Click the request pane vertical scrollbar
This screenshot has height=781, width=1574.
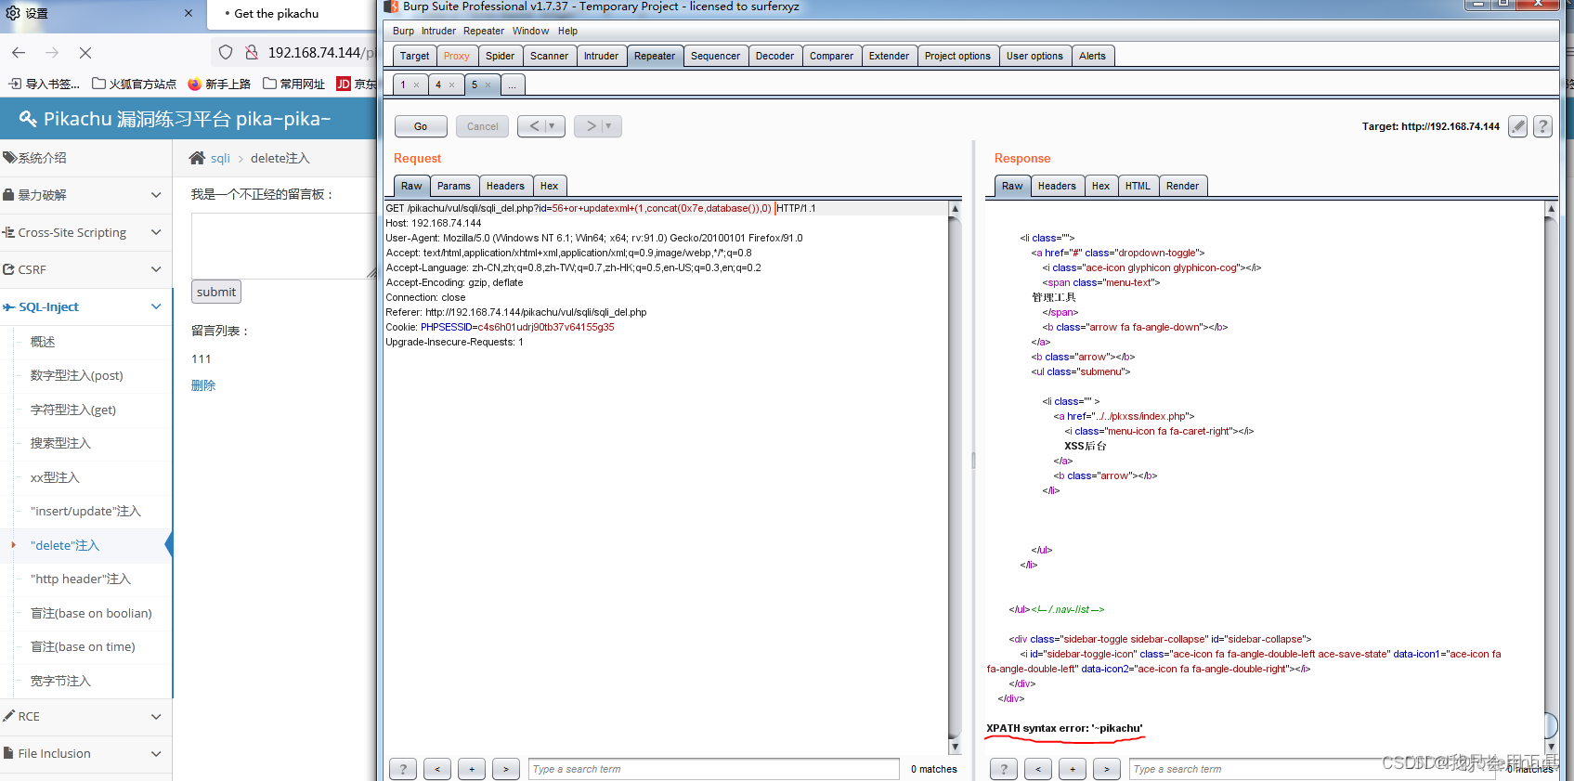pos(954,477)
